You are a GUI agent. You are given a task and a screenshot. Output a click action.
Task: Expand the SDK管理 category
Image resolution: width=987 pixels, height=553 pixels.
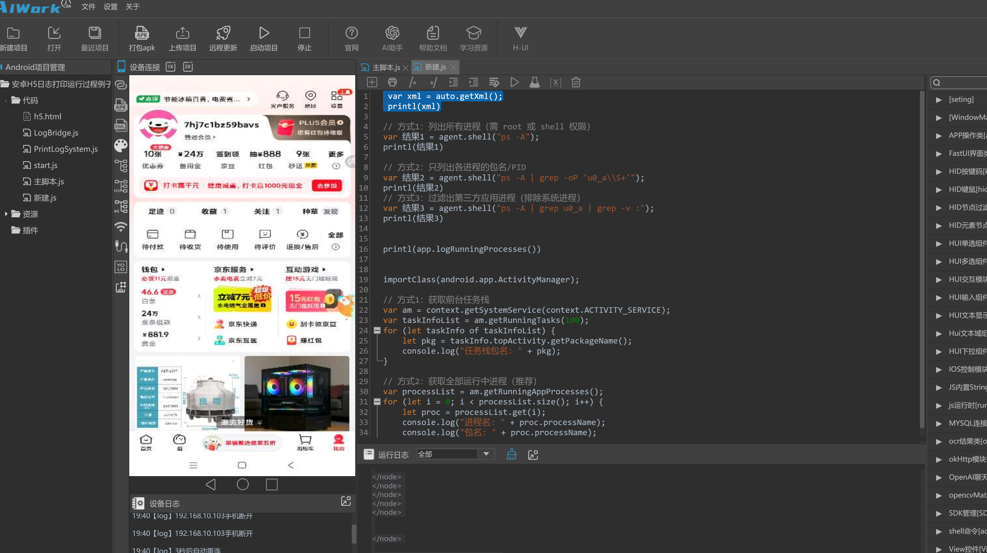coord(939,514)
